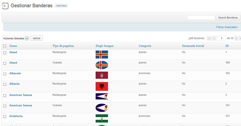The image size is (241, 126).
Task: Click the 368 banderas count text
Action: tap(196, 38)
